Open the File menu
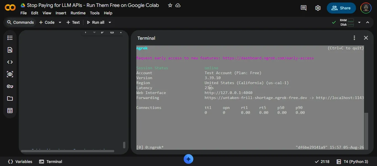This screenshot has width=377, height=166. click(23, 13)
